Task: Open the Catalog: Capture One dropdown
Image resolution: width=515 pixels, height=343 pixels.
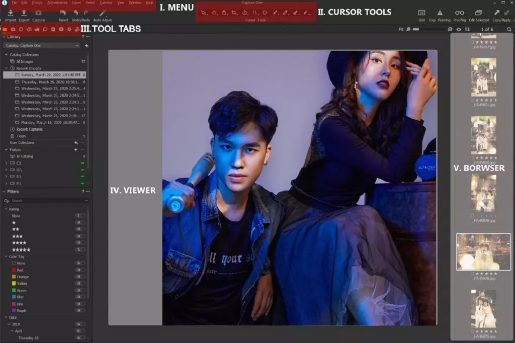Action: 42,46
